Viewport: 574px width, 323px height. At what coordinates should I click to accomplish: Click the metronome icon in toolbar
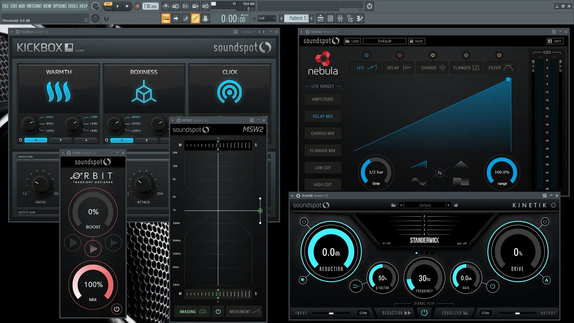click(x=166, y=6)
